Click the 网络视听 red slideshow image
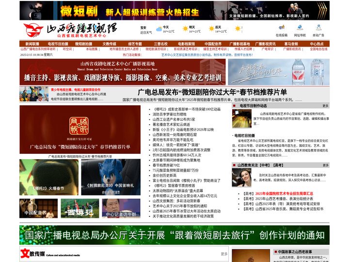This screenshot has width=349, height=262. [80, 130]
